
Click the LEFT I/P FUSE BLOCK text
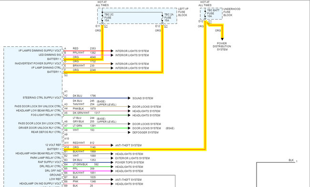183,12
